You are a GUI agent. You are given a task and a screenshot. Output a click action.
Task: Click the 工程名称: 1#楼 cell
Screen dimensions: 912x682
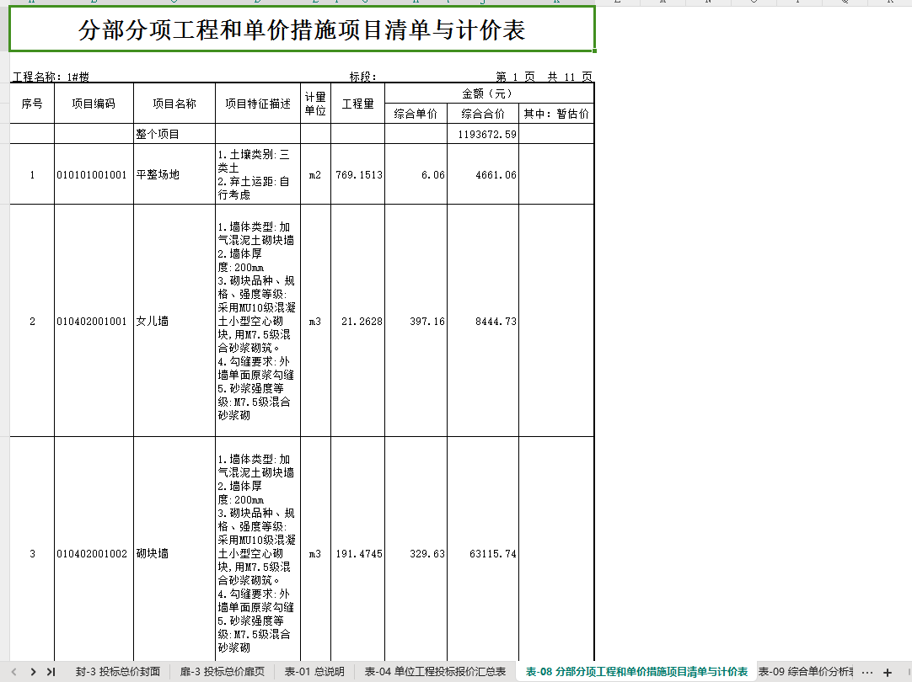[x=51, y=77]
